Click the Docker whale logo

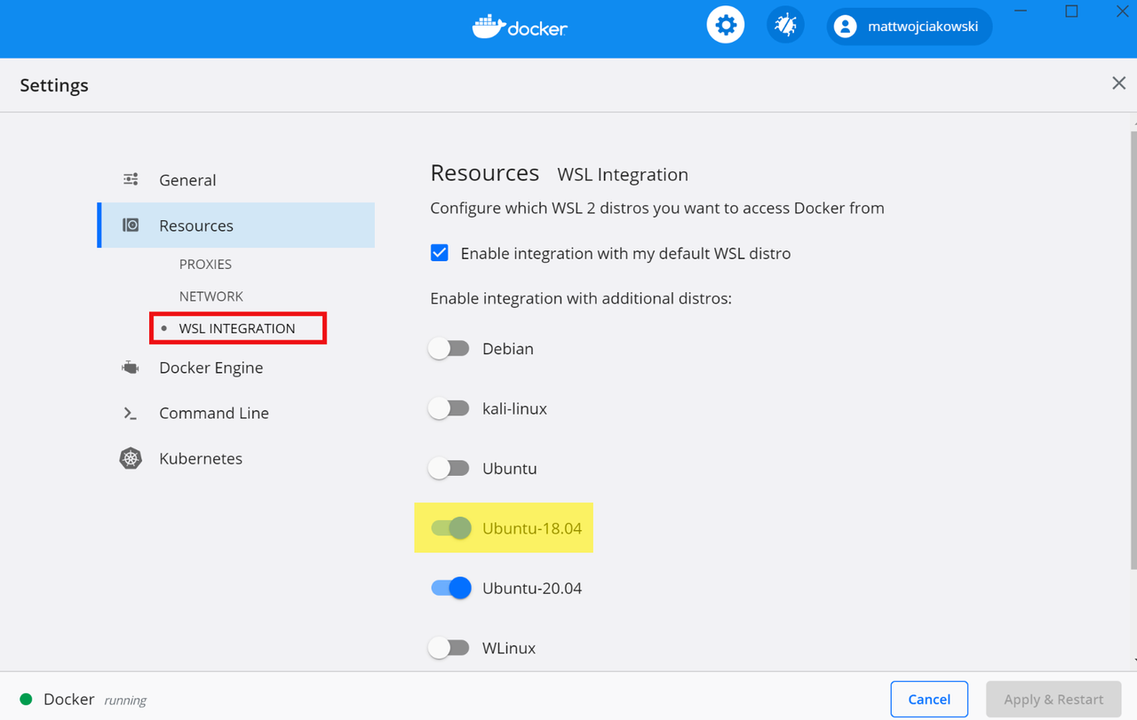pos(489,27)
